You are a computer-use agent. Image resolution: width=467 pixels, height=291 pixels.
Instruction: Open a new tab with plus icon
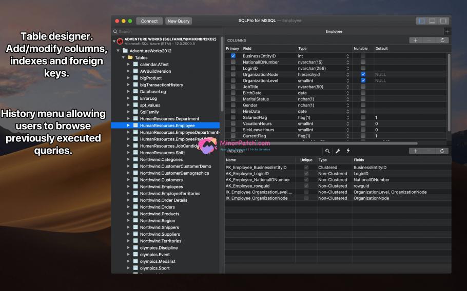tap(447, 31)
